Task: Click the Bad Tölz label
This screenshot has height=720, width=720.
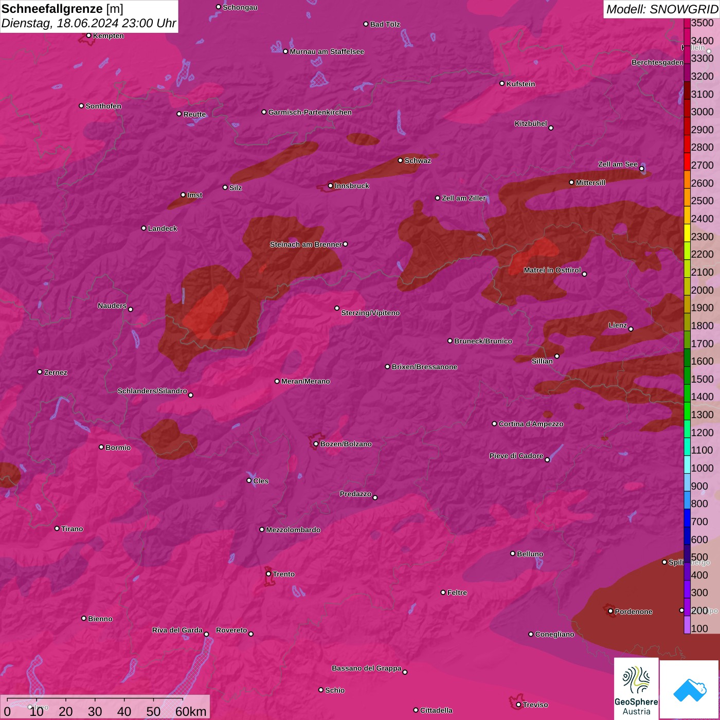Action: pos(385,24)
